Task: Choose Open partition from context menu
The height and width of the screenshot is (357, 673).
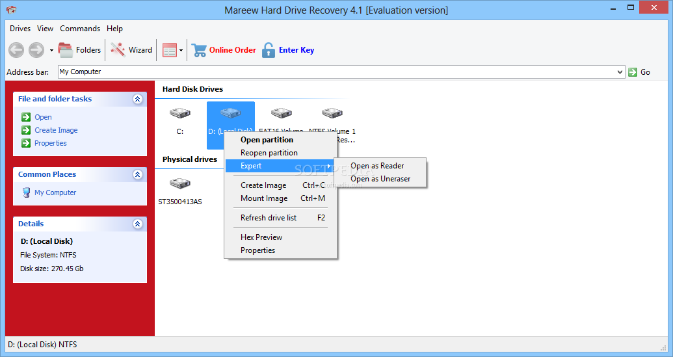Action: point(281,140)
